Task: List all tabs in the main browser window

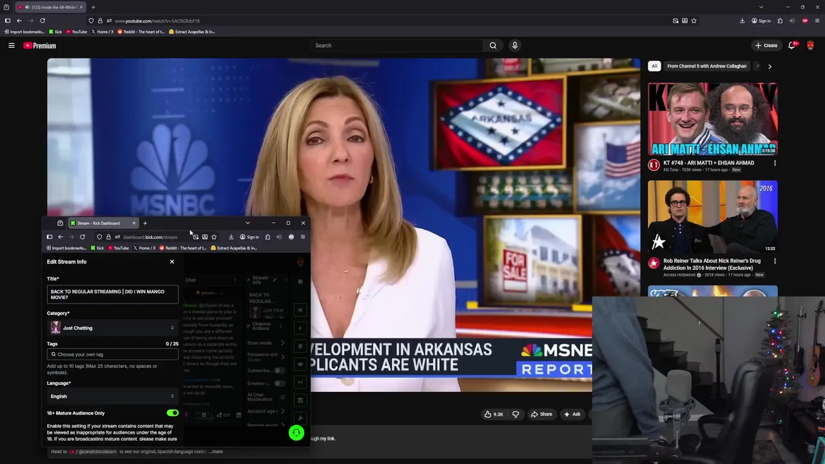Action: click(x=761, y=7)
